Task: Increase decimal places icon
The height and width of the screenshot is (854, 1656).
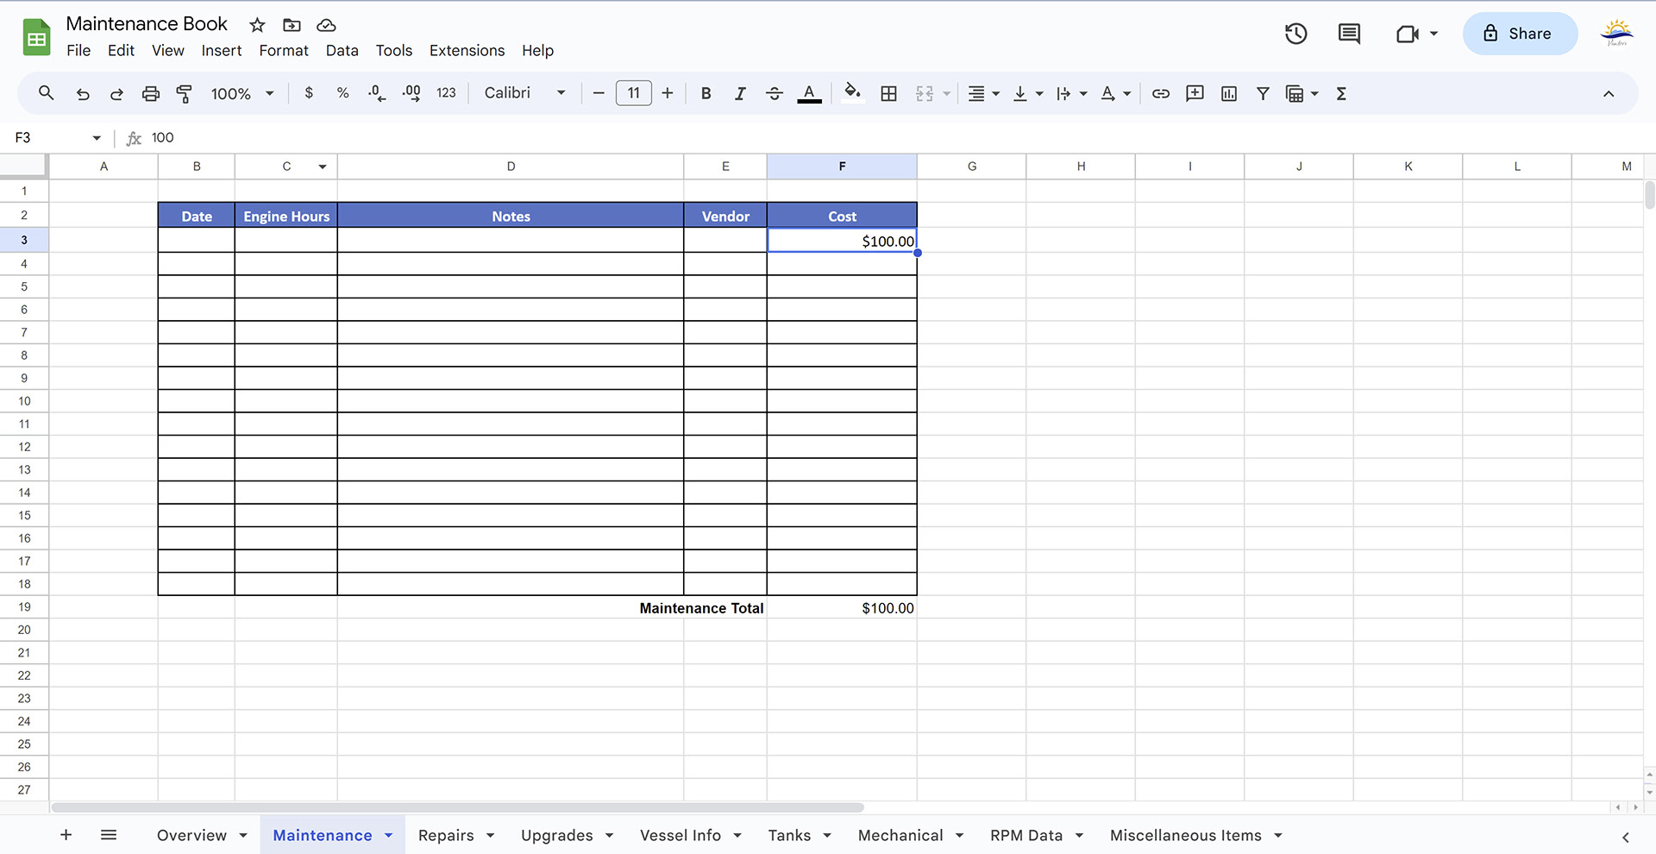Action: pyautogui.click(x=411, y=93)
